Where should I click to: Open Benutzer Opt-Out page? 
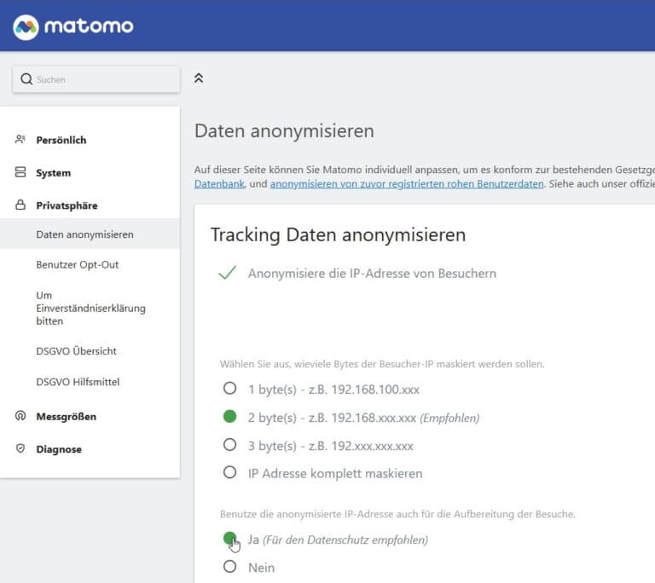click(x=78, y=265)
